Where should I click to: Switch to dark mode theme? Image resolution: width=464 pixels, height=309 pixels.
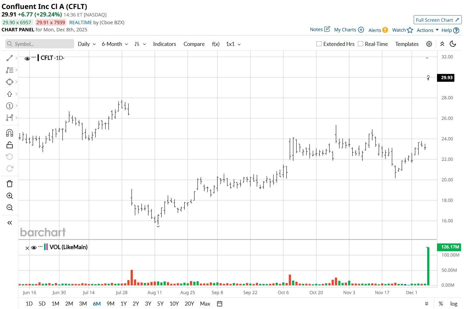pos(453,44)
